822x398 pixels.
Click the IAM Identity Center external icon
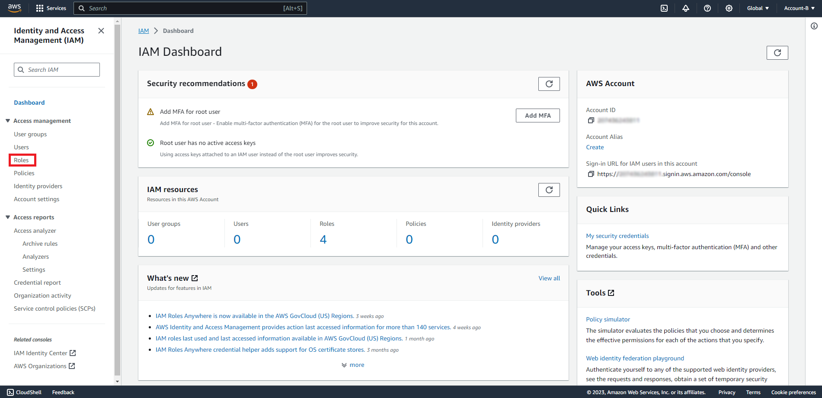[73, 353]
